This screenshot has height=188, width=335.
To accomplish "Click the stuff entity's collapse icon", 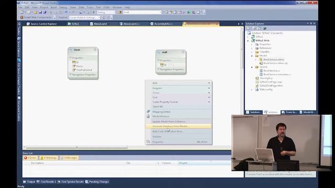I will point(183,52).
